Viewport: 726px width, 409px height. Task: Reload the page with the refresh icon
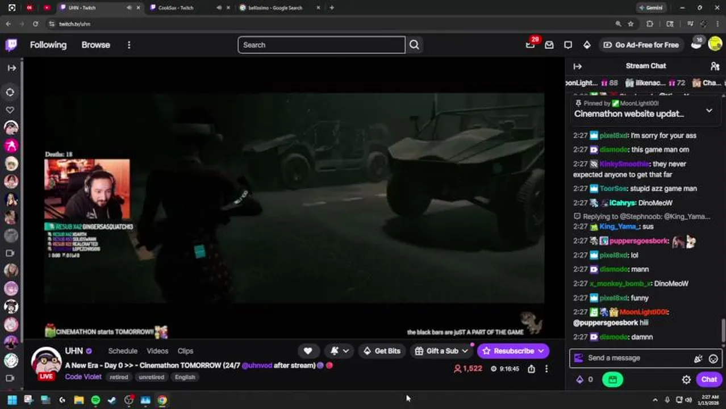(35, 24)
